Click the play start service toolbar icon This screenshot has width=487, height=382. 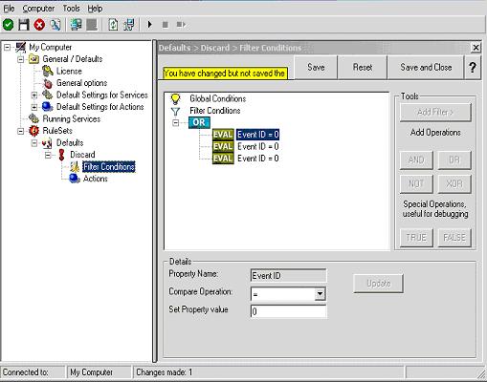pos(149,25)
